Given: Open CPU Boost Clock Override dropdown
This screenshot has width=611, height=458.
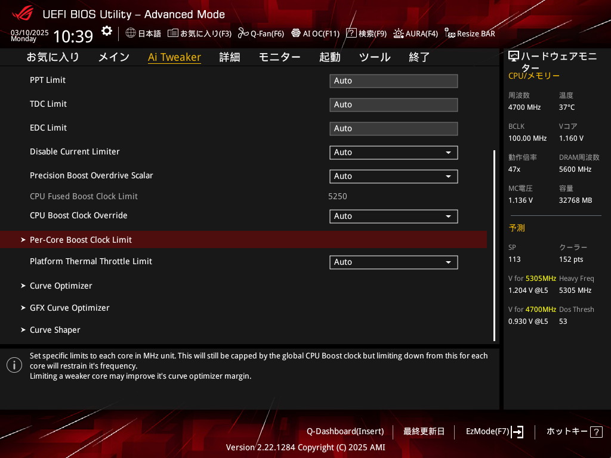Looking at the screenshot, I should pos(394,216).
